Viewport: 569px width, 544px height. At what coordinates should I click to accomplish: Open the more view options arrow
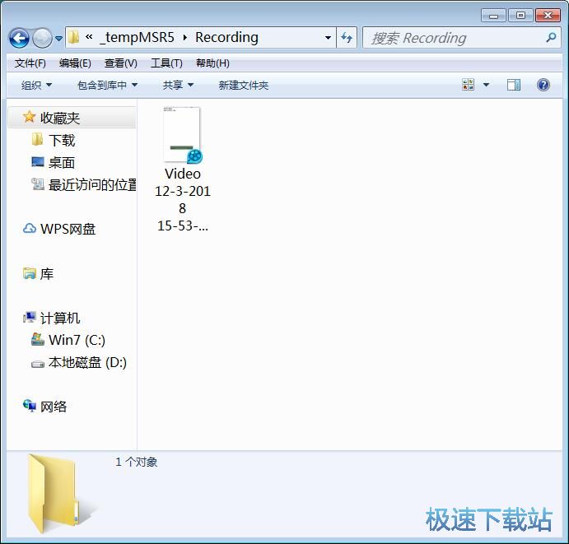(487, 85)
